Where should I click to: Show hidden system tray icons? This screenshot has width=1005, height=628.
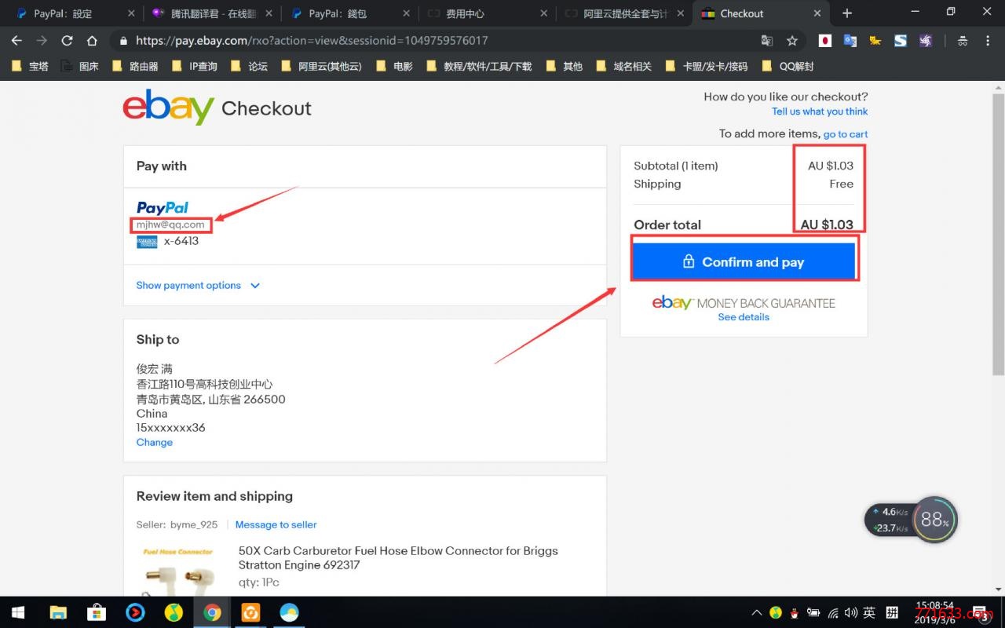coord(757,612)
